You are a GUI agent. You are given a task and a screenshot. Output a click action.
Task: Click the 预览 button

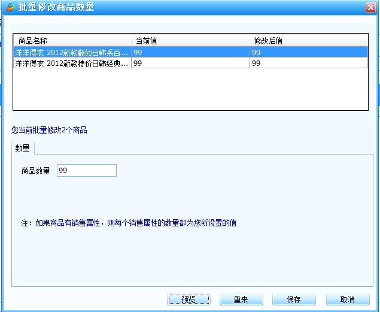click(x=189, y=299)
